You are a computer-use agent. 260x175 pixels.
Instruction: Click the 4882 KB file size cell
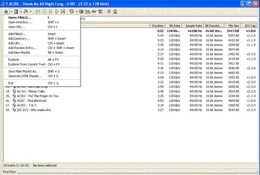click(234, 73)
